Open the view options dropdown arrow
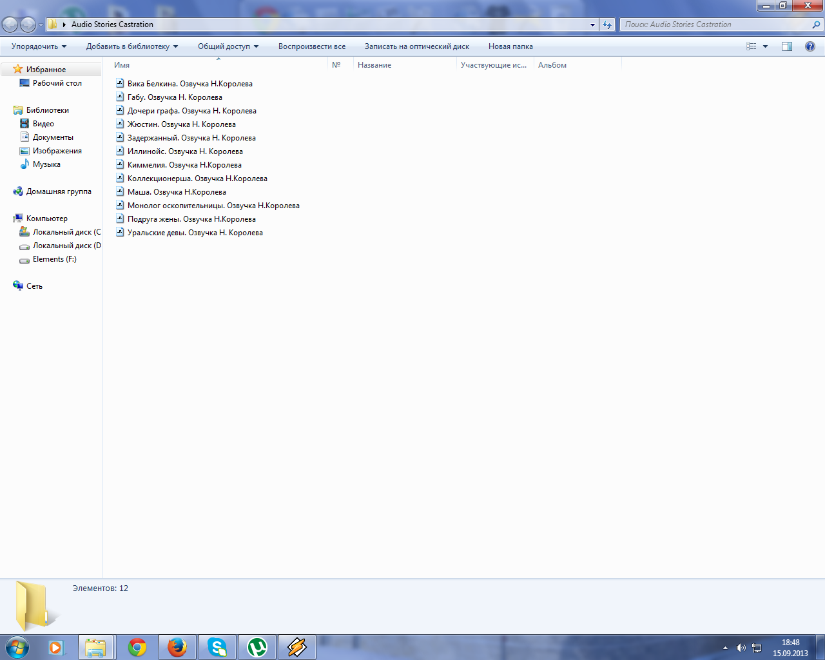825x660 pixels. coord(766,46)
